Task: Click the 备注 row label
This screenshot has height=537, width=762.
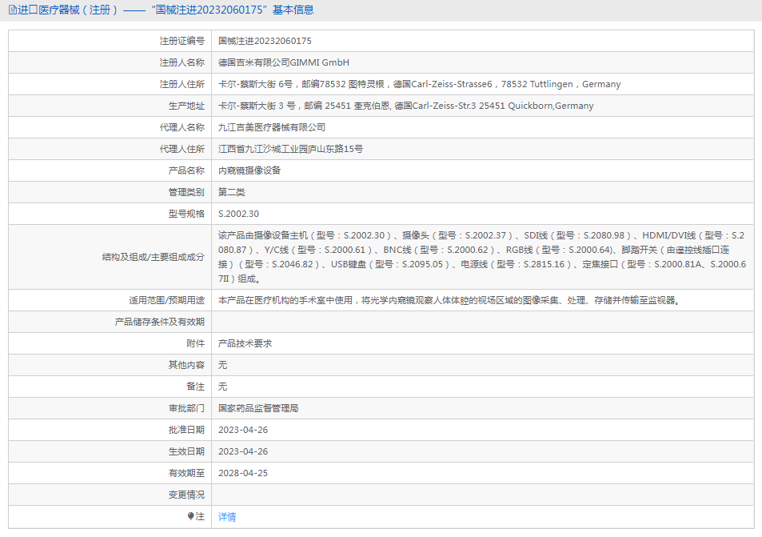Action: [195, 387]
